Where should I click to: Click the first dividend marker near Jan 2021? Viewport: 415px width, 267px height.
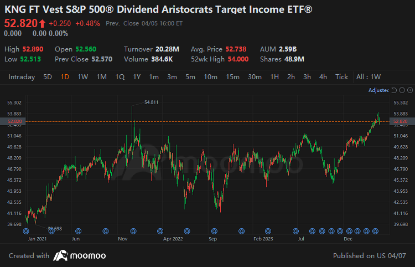pyautogui.click(x=26, y=231)
